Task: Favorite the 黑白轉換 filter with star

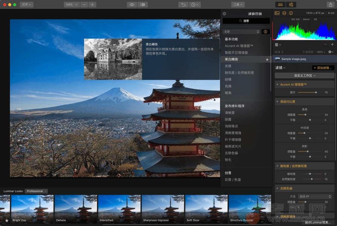Action: click(x=267, y=60)
